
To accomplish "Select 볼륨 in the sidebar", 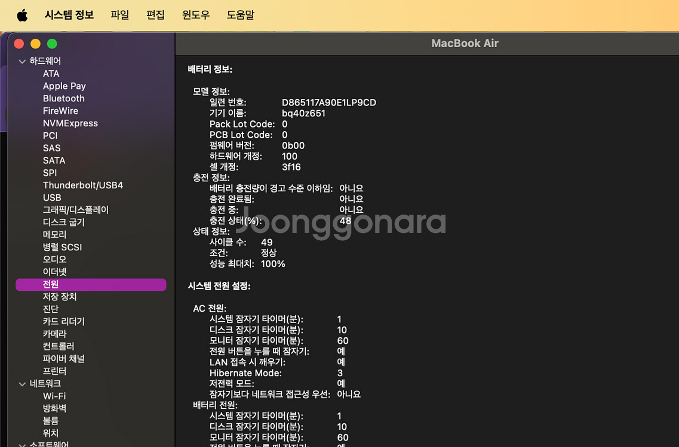I will pos(50,421).
